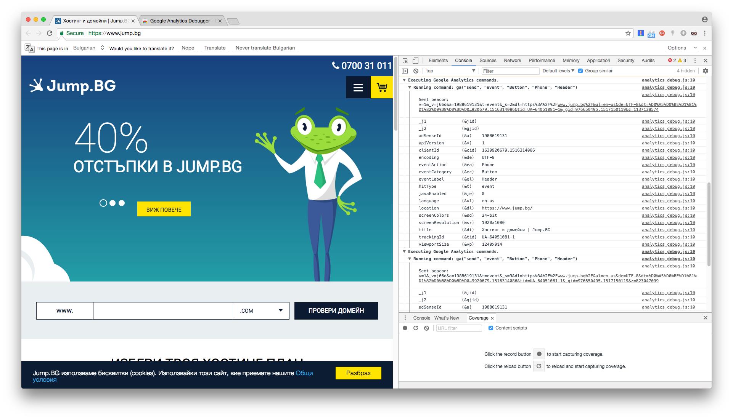Focus the domain name input field
Image resolution: width=733 pixels, height=419 pixels.
coord(162,311)
